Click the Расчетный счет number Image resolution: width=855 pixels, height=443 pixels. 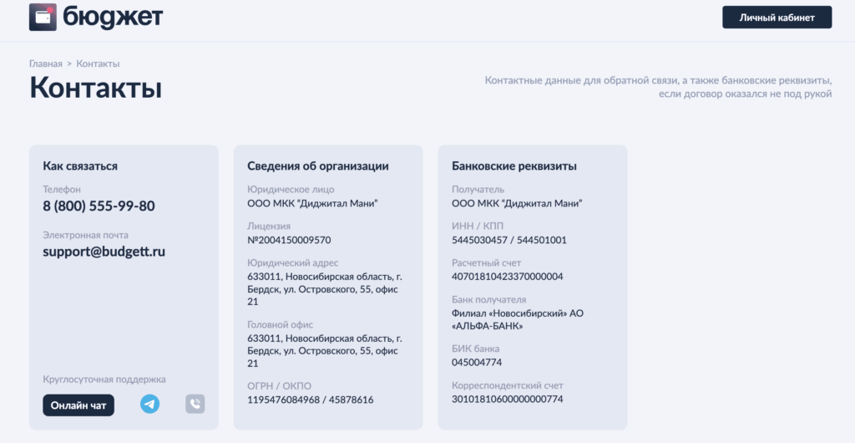point(507,277)
